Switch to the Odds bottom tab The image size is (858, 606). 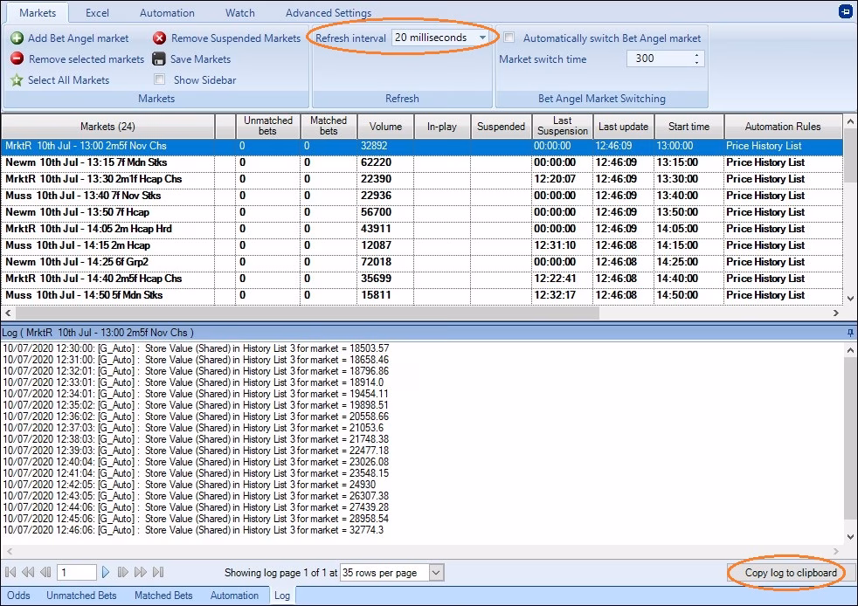tap(18, 595)
